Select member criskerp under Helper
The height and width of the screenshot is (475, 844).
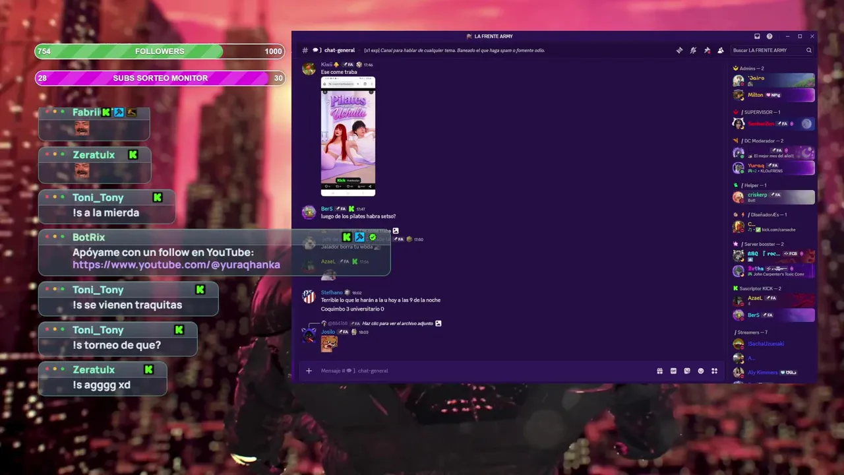773,197
